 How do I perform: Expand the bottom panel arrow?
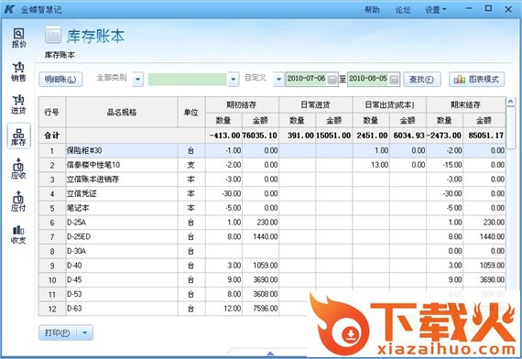tap(270, 354)
